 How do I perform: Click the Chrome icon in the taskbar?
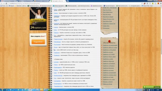pyautogui.click(x=30, y=90)
